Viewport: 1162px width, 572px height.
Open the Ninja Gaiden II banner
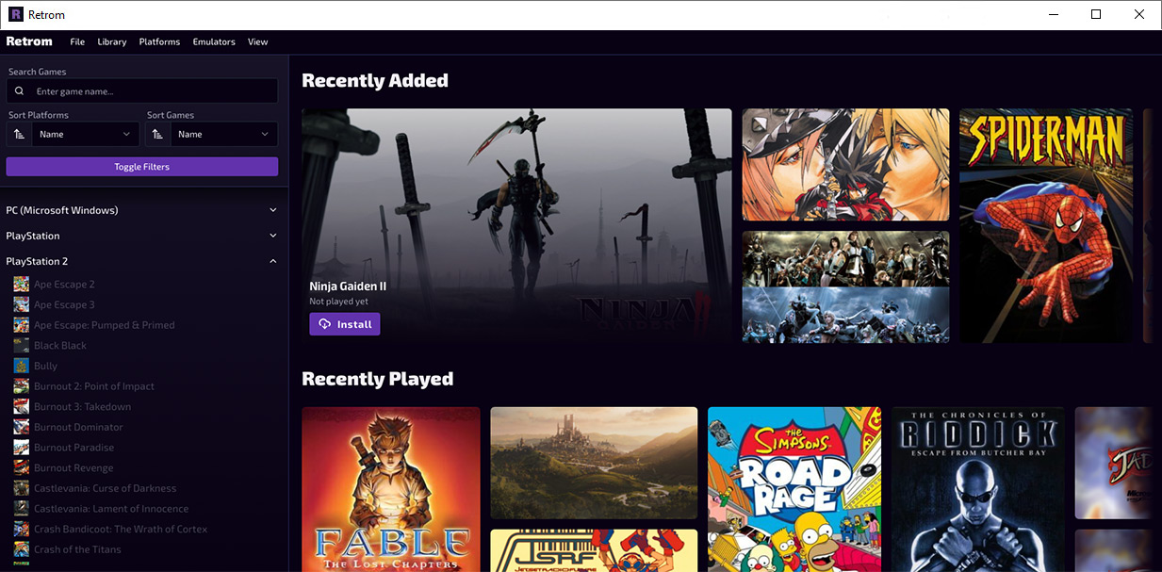[x=516, y=225]
